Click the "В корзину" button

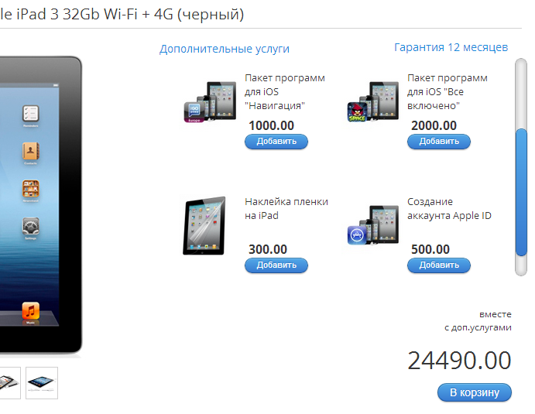coord(475,392)
